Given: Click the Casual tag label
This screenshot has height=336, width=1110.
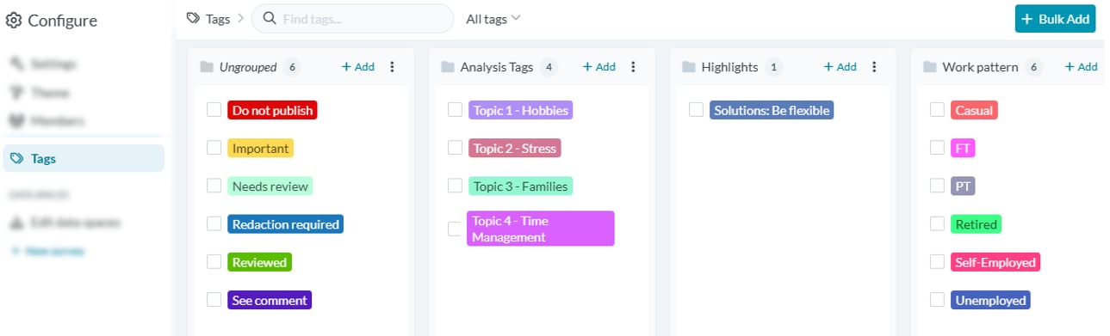Looking at the screenshot, I should 974,109.
